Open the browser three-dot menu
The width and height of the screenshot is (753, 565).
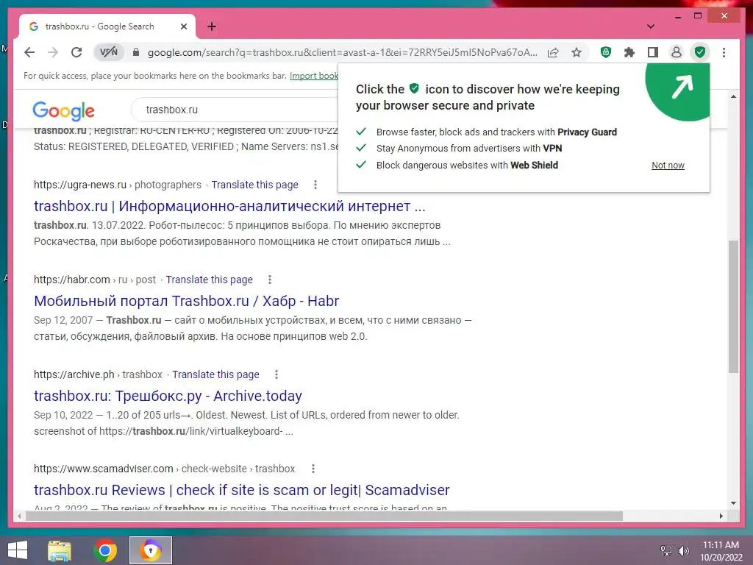coord(724,52)
